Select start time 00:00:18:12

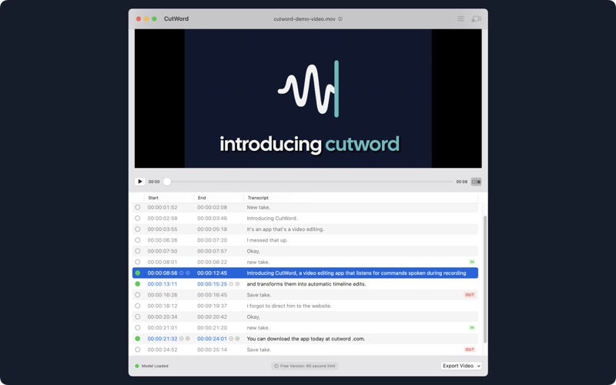click(x=162, y=306)
